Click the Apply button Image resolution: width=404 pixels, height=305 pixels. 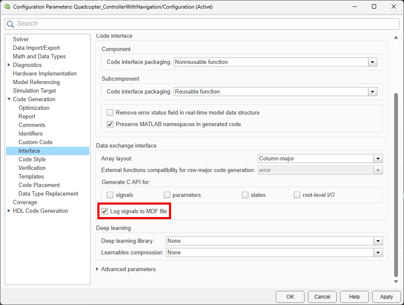(386, 297)
